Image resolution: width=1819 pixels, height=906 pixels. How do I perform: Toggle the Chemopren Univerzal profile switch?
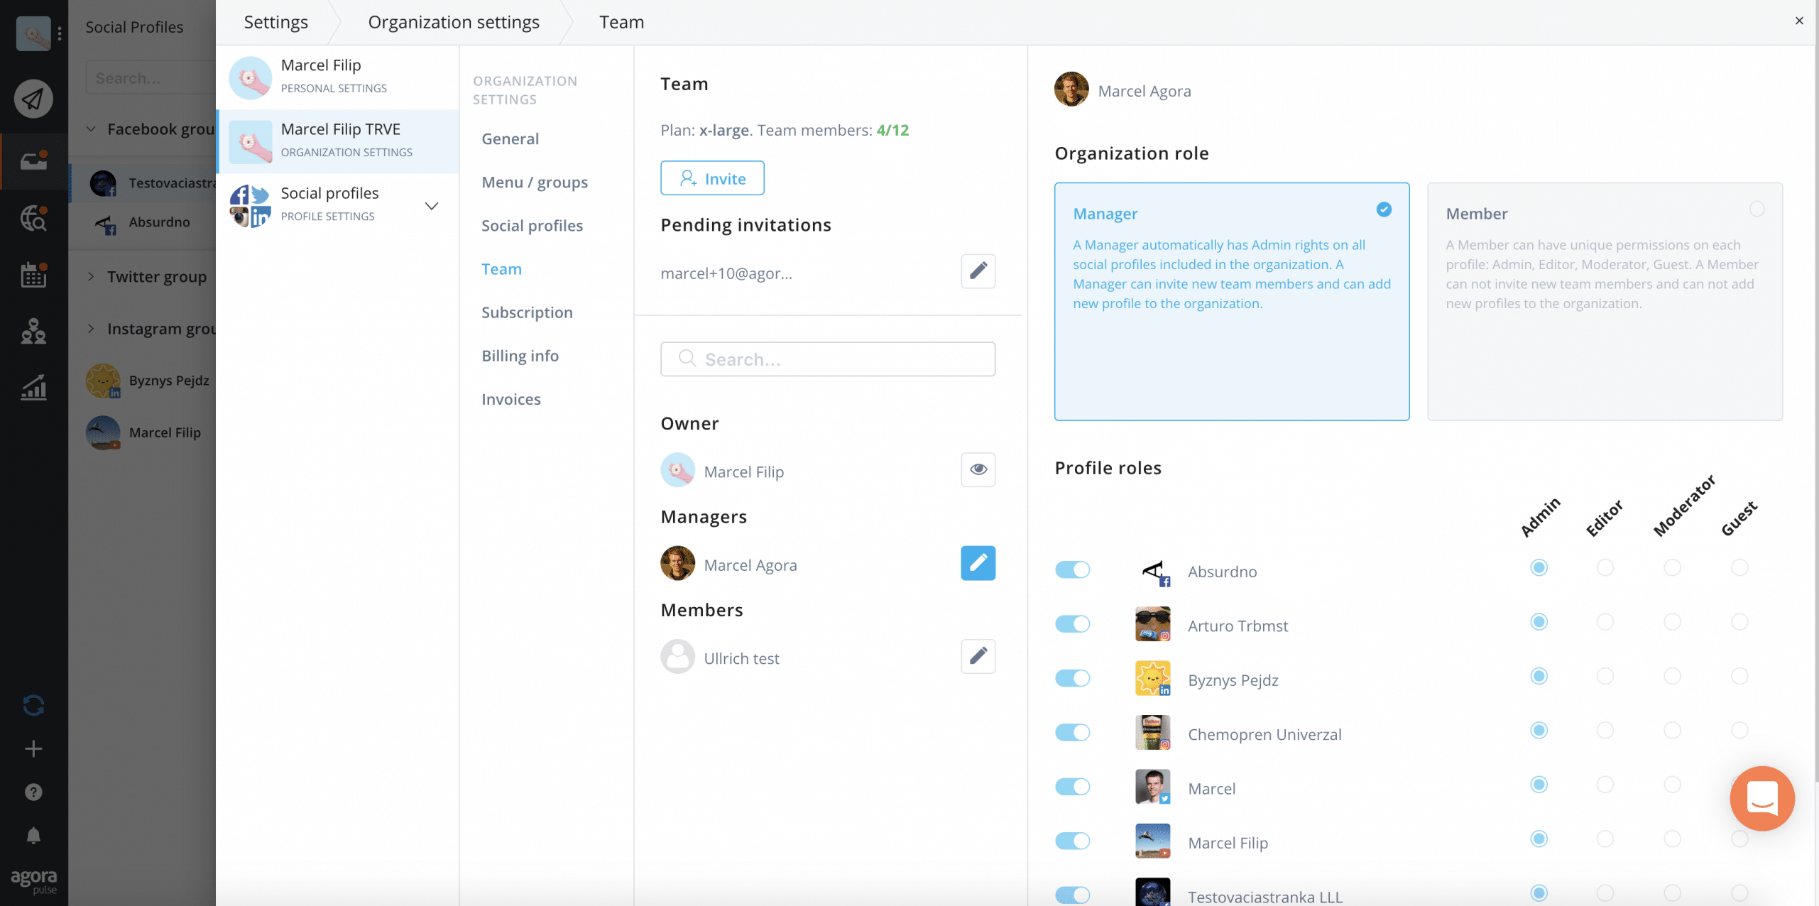pyautogui.click(x=1072, y=732)
